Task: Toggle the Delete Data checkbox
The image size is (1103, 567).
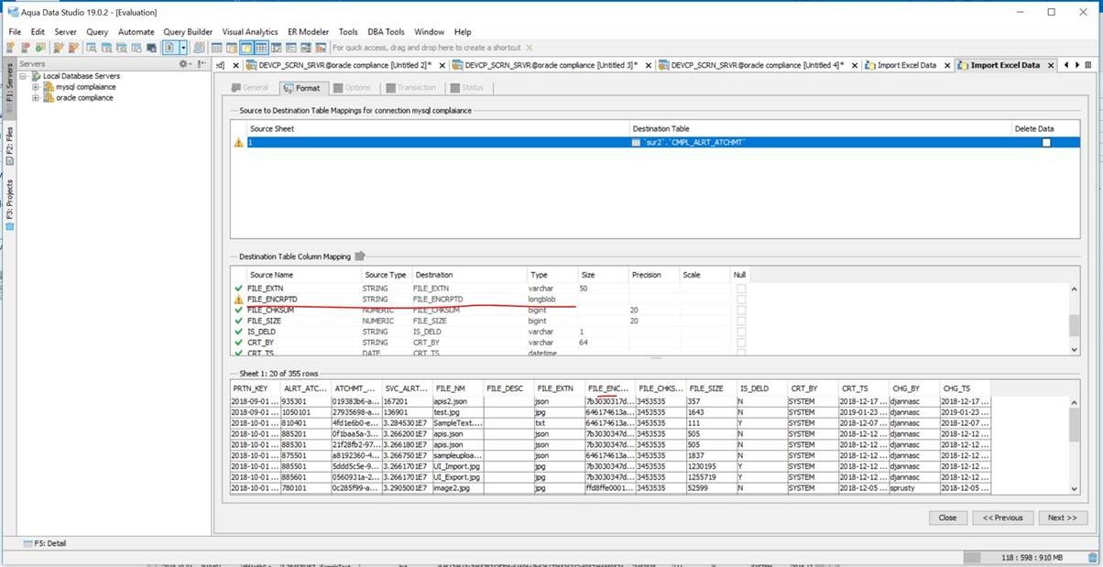Action: 1046,143
